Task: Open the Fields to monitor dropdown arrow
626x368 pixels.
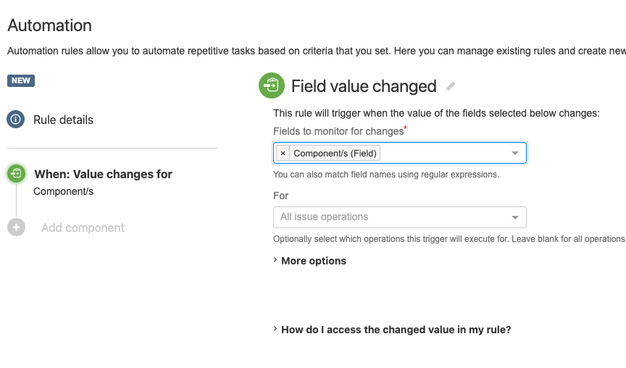Action: 515,154
